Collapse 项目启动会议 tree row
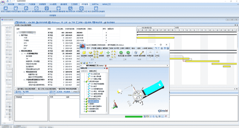The height and width of the screenshot is (128, 239). tap(24, 72)
